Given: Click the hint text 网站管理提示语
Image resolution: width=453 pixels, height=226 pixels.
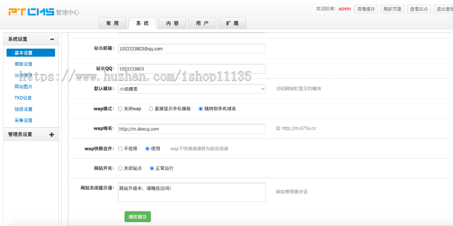Looking at the screenshot, I should (292, 192).
